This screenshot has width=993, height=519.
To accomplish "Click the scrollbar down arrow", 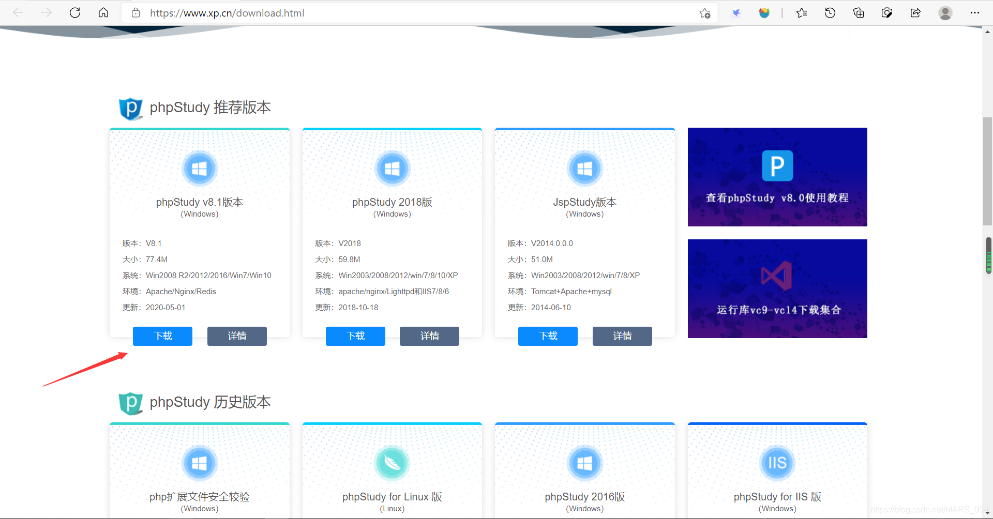I will [988, 513].
